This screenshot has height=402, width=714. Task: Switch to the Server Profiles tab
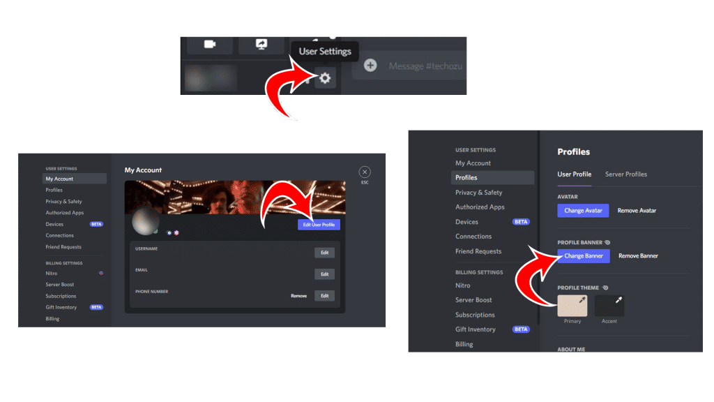pyautogui.click(x=625, y=174)
